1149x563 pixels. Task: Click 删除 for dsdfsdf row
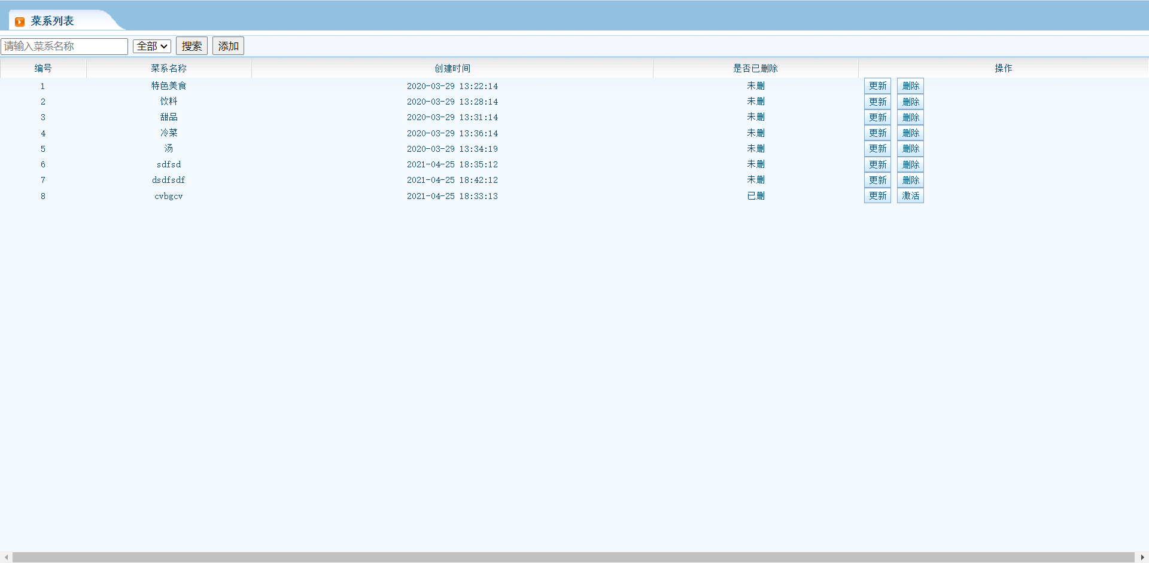pyautogui.click(x=910, y=180)
